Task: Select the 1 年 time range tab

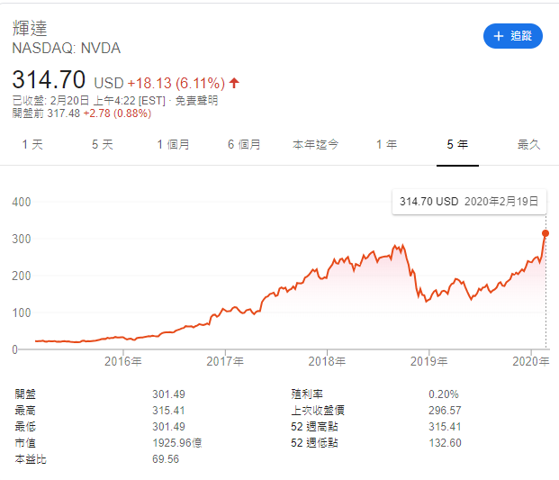Action: tap(386, 144)
